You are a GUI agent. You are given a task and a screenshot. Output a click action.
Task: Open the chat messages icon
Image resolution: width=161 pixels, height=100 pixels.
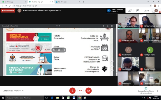coord(138,10)
